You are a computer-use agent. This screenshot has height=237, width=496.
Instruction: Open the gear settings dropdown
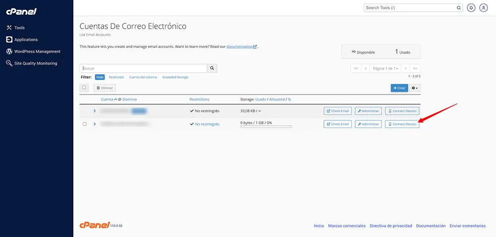415,88
